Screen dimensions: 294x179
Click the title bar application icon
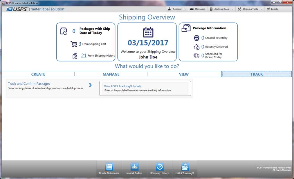(3, 3)
